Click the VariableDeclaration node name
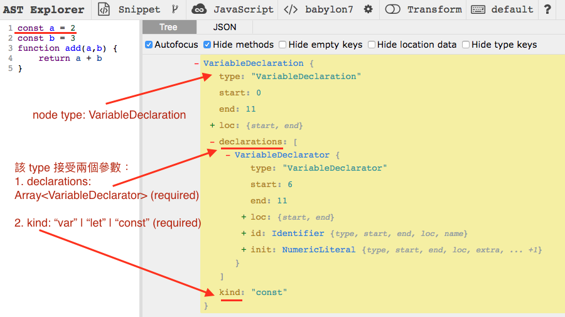Image resolution: width=565 pixels, height=317 pixels. 254,63
